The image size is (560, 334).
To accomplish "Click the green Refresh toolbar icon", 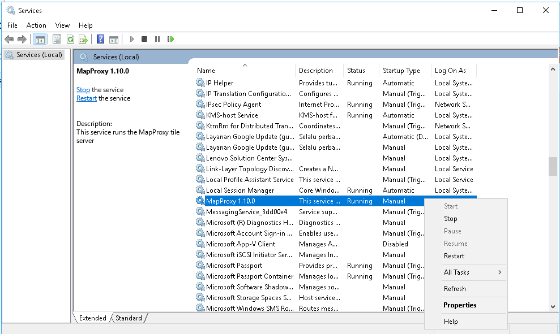I will tap(70, 39).
